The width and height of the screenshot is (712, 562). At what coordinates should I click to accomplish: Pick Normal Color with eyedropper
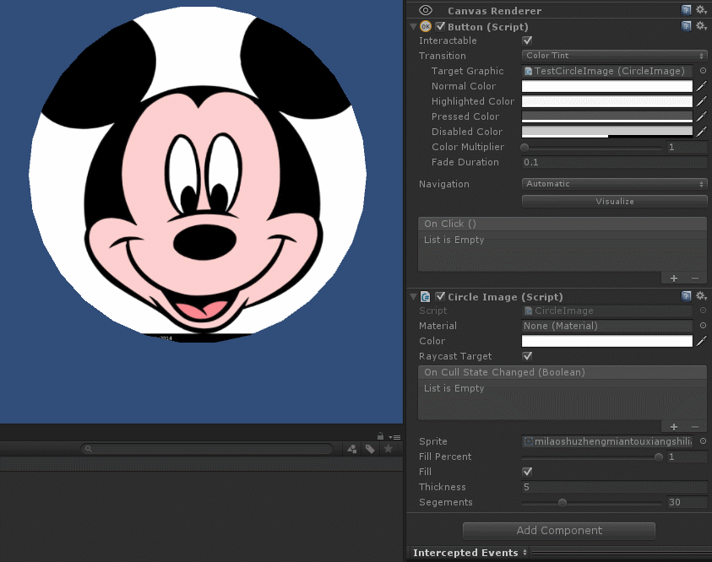click(x=702, y=86)
